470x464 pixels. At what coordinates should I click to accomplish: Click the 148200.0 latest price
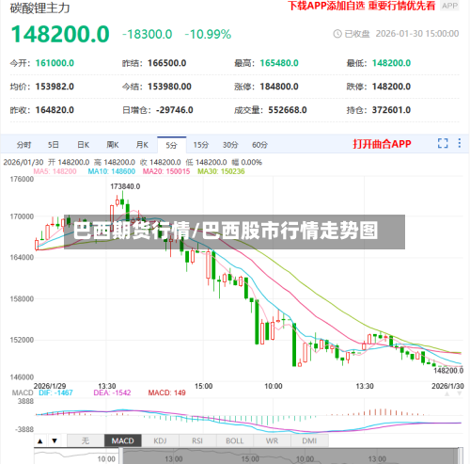click(60, 34)
